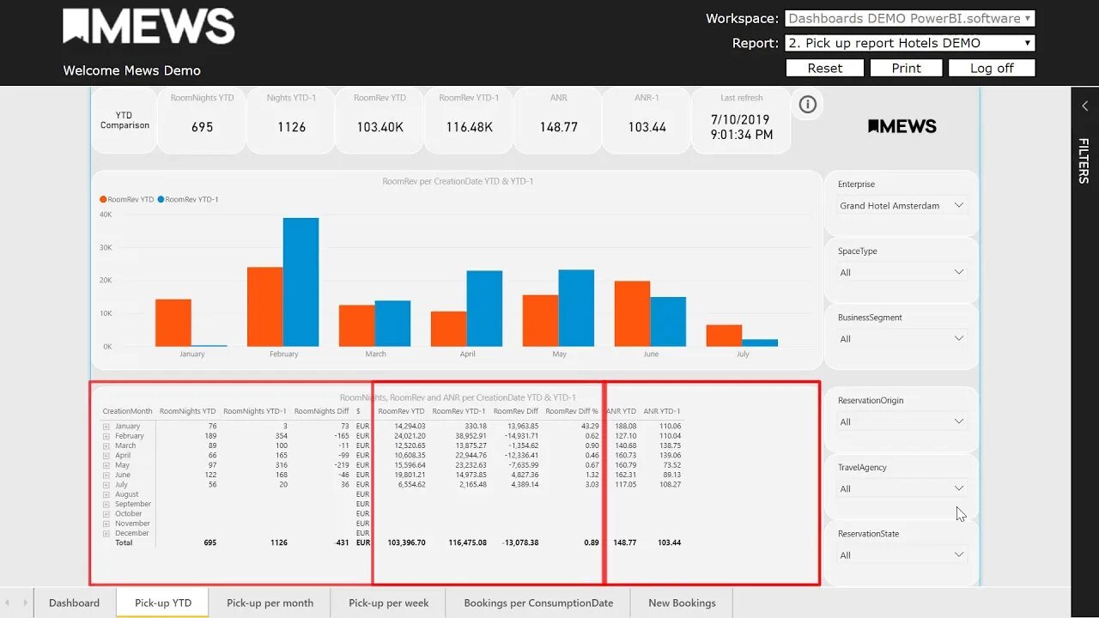Open the New Bookings tab

682,603
